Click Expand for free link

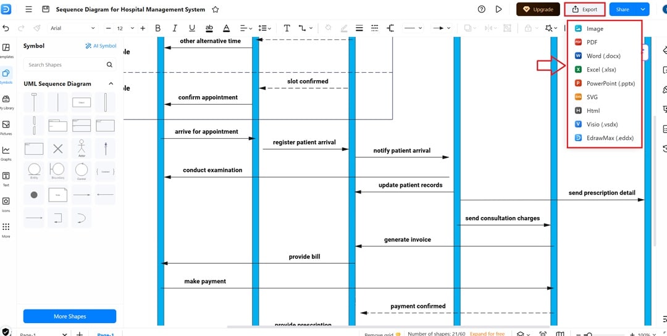tap(487, 334)
